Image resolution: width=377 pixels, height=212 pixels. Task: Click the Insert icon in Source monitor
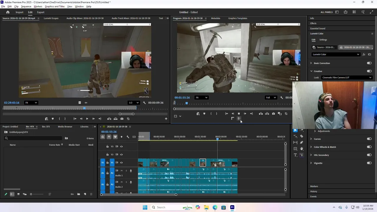109,119
